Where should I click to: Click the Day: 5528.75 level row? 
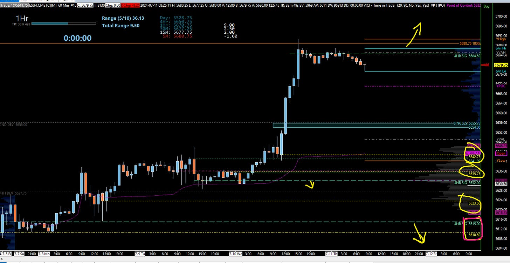175,18
